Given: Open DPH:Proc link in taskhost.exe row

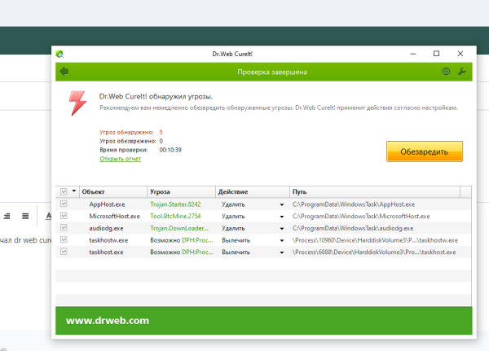Looking at the screenshot, I should click(x=197, y=252).
